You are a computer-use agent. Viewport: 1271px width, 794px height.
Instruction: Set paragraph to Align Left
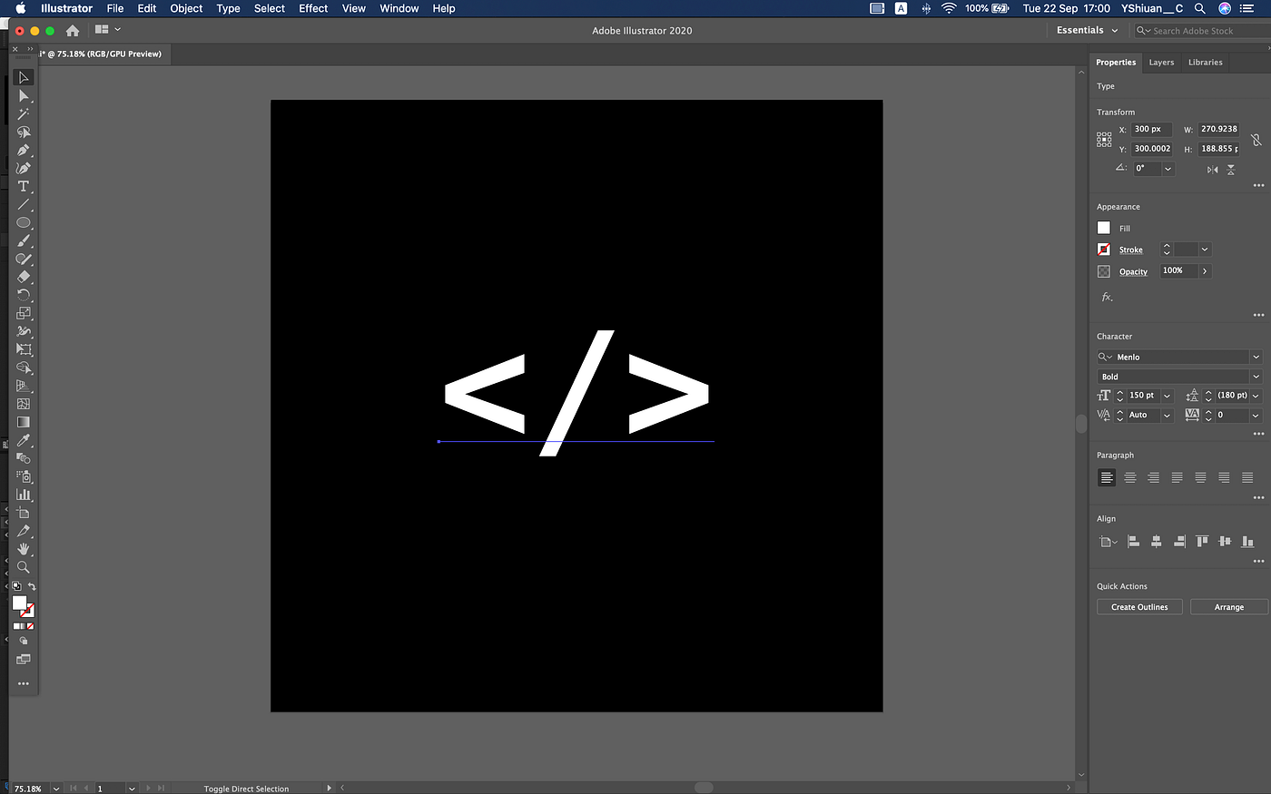pos(1107,477)
